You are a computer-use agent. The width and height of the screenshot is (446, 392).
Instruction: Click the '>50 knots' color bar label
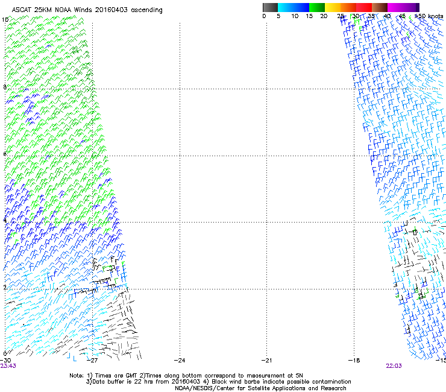[429, 16]
